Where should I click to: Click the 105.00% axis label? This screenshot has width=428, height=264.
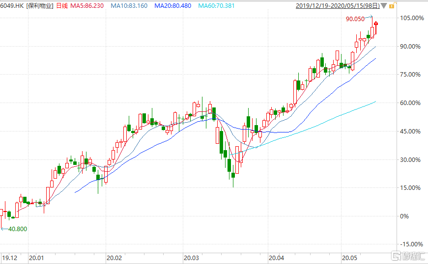(412, 18)
